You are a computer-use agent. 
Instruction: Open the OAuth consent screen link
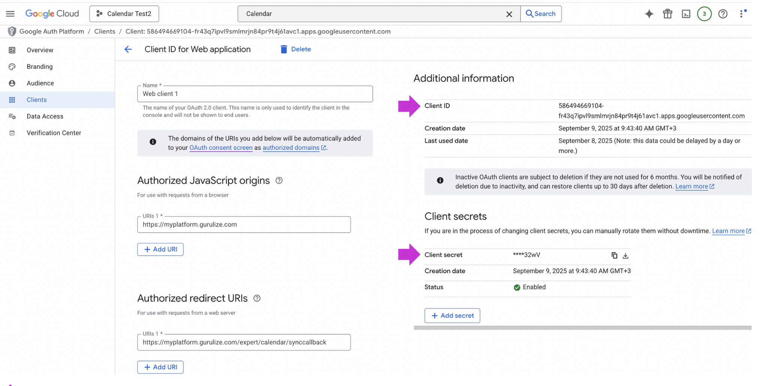[x=221, y=148]
